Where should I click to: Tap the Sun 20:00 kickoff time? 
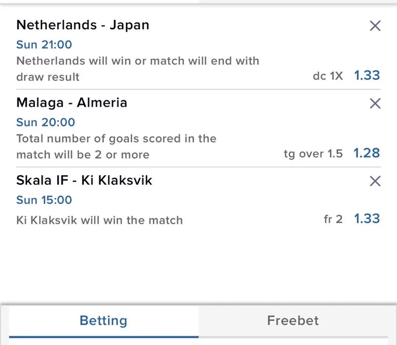point(46,122)
